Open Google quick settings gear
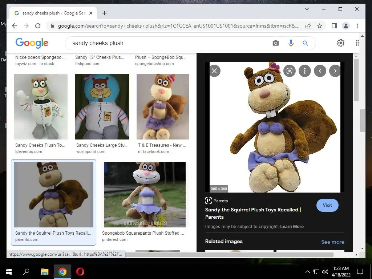Screen dimensions: 372x279 [341, 43]
